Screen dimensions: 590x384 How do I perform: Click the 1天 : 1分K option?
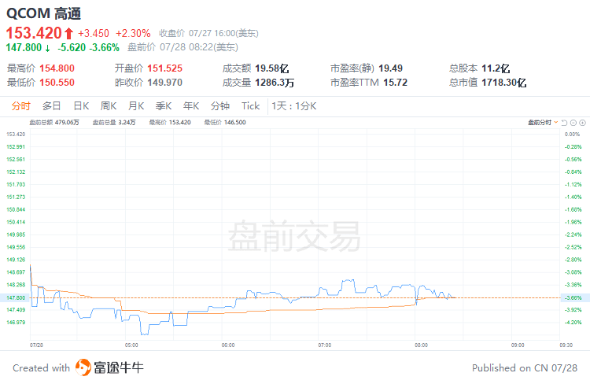(x=294, y=106)
